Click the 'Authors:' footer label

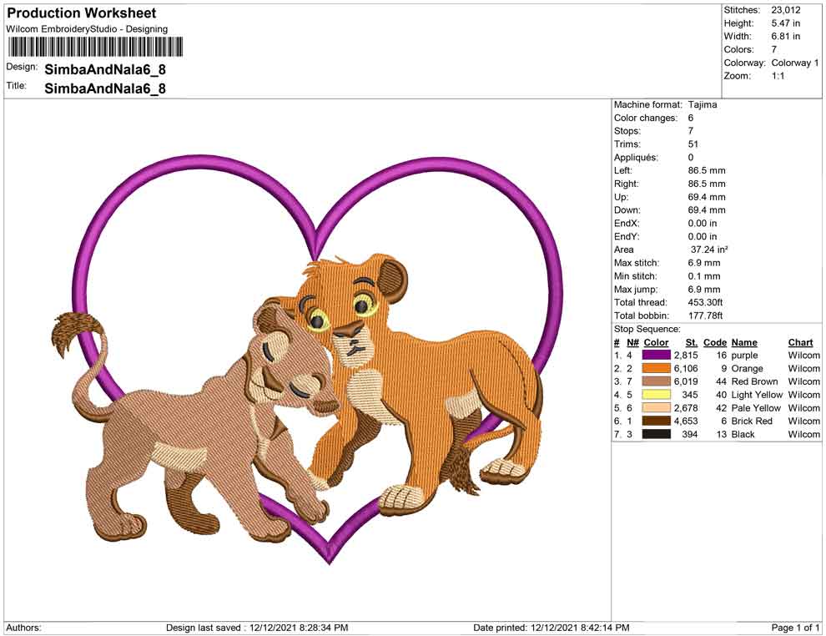[23, 628]
